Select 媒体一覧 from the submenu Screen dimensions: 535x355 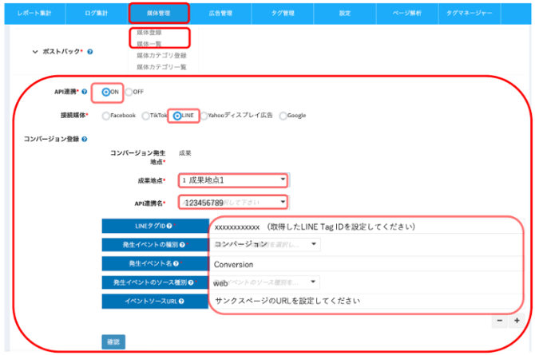pos(149,43)
